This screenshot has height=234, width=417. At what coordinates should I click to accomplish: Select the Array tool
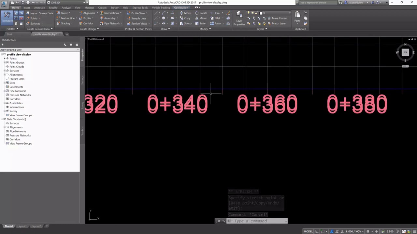(216, 23)
